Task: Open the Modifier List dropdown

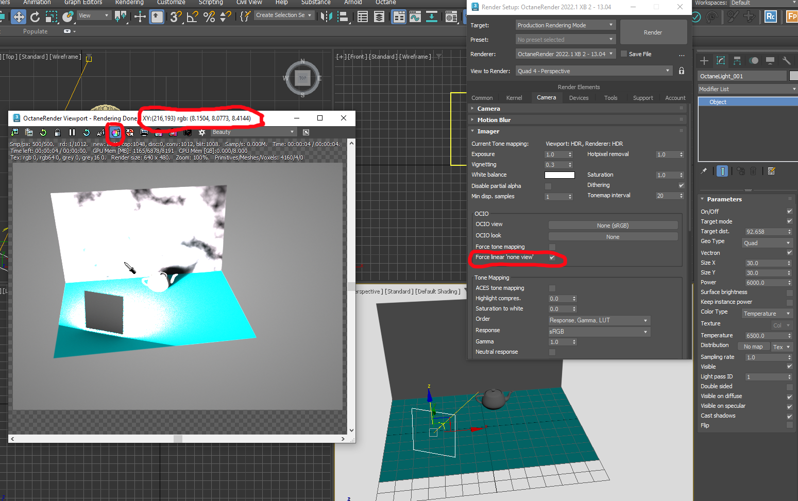Action: pyautogui.click(x=747, y=89)
